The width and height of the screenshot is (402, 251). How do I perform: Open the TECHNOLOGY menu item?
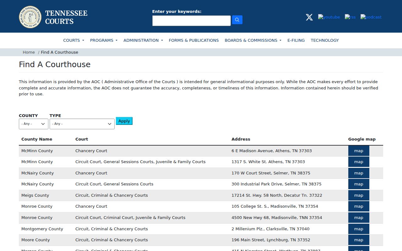click(325, 40)
